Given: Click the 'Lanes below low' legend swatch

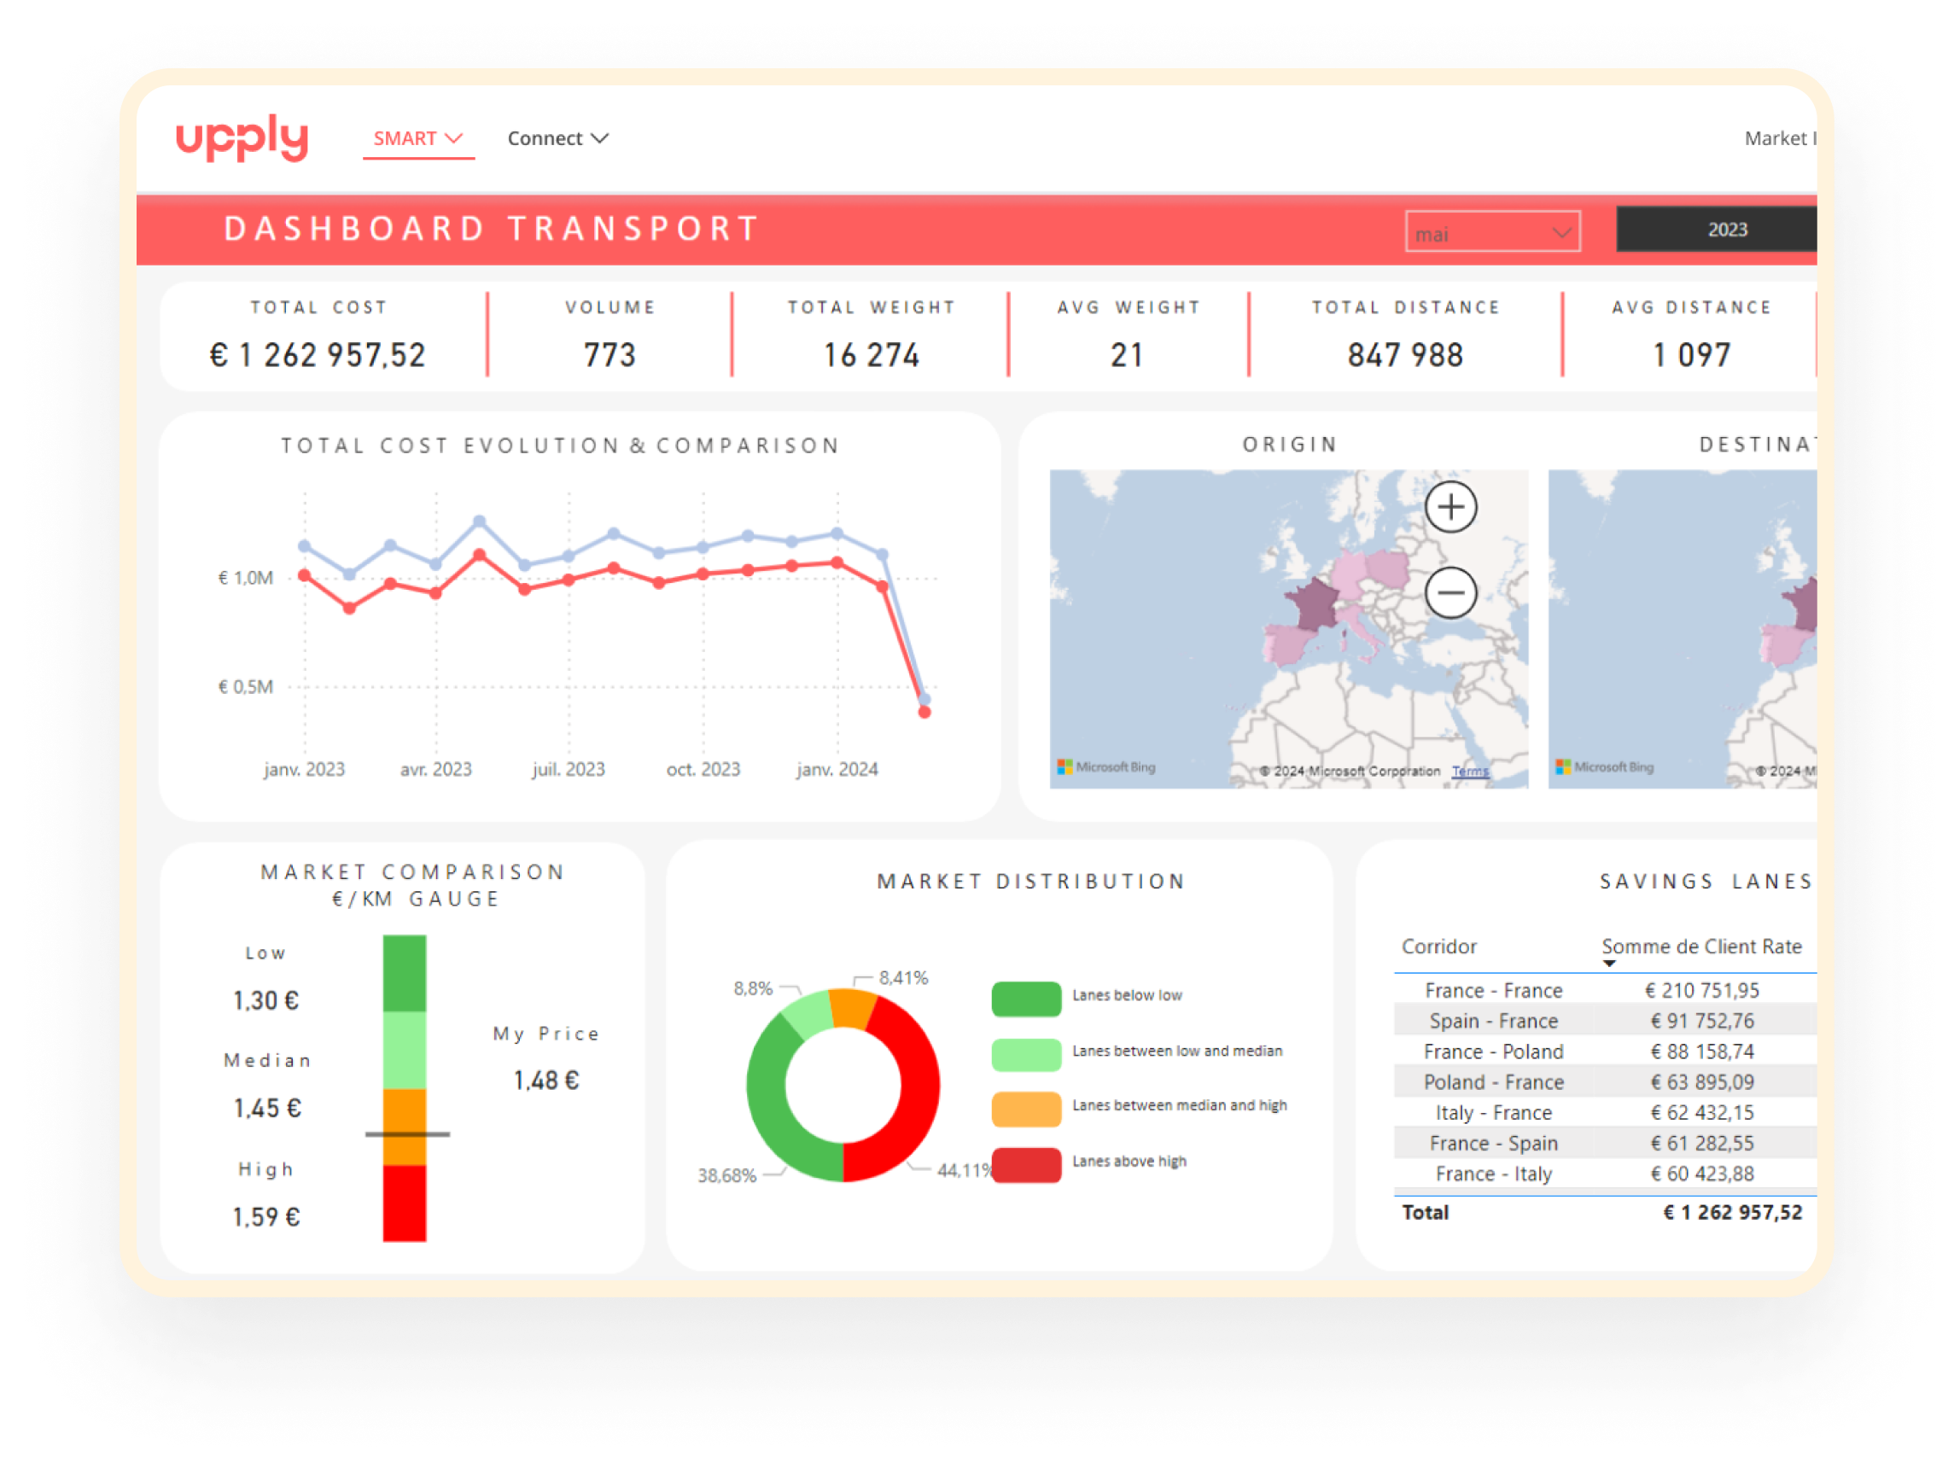Looking at the screenshot, I should [1025, 998].
